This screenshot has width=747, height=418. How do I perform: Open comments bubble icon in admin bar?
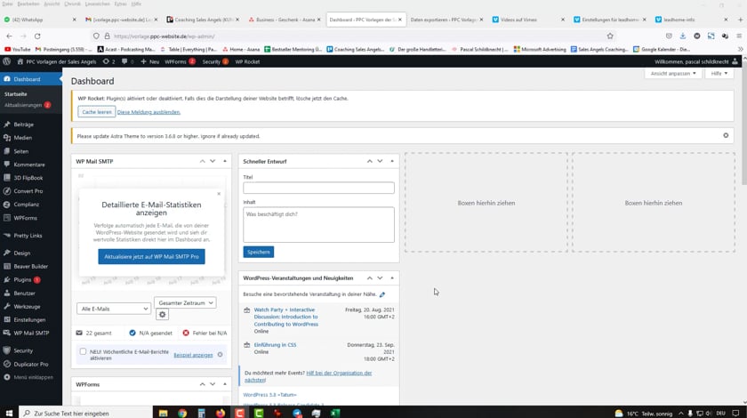coord(124,61)
